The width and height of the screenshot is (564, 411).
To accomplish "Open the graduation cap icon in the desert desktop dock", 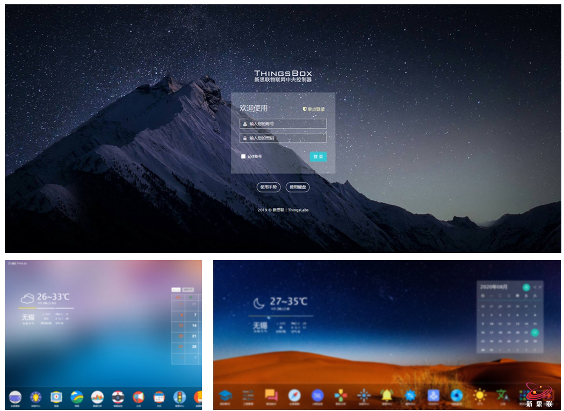I will (x=226, y=395).
